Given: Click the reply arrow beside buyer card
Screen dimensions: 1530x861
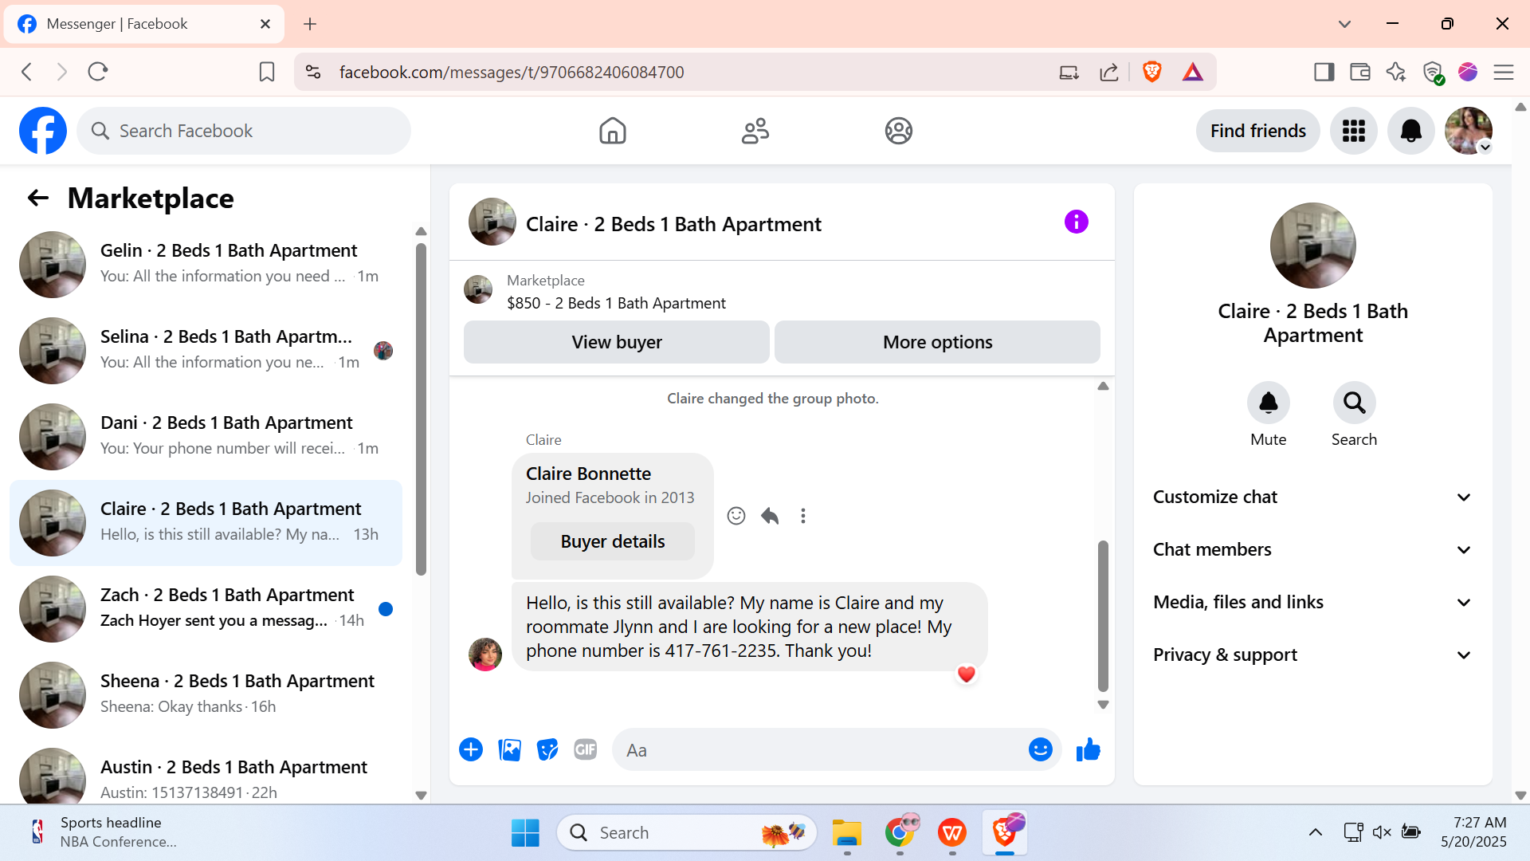Looking at the screenshot, I should coord(769,516).
